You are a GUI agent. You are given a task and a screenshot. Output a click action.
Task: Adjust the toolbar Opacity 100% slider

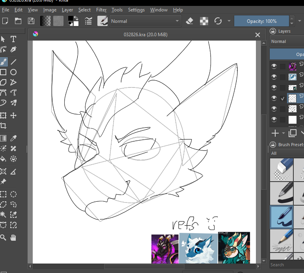(x=261, y=21)
